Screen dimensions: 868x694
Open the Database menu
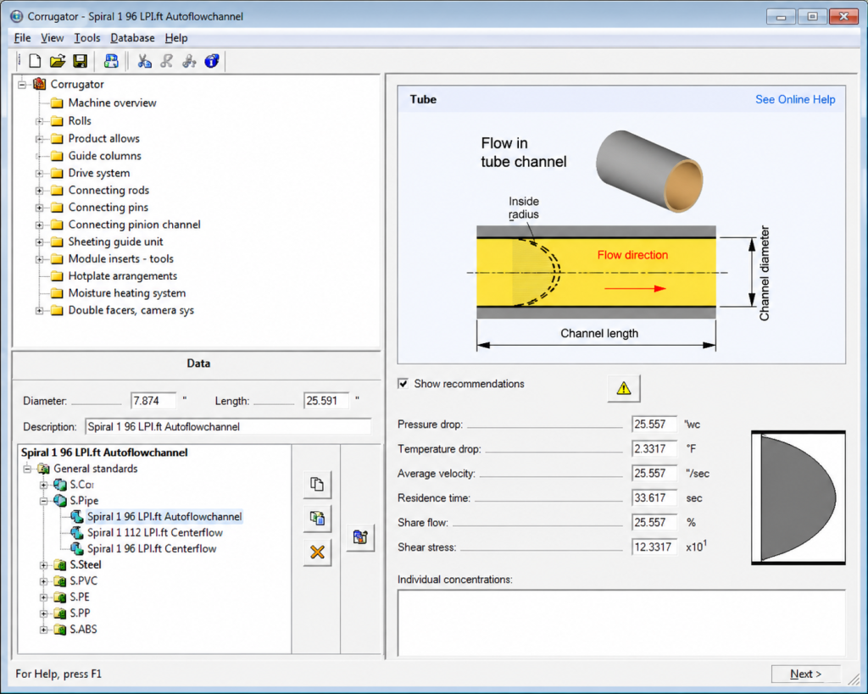(132, 37)
